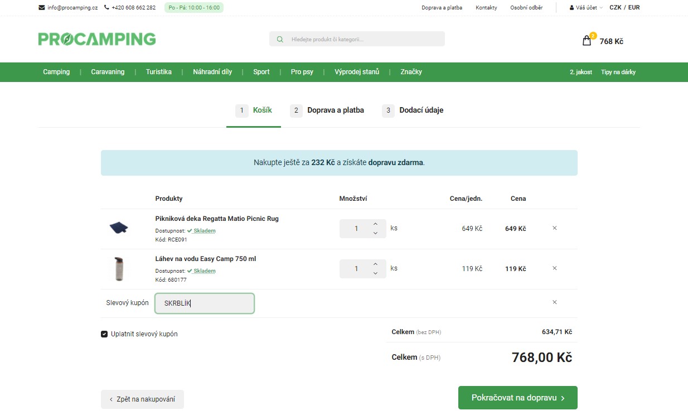This screenshot has width=688, height=420.
Task: Decrease quantity of Láhev na vodu
Action: (x=375, y=273)
